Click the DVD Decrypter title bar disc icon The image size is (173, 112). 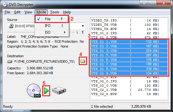pos(5,5)
